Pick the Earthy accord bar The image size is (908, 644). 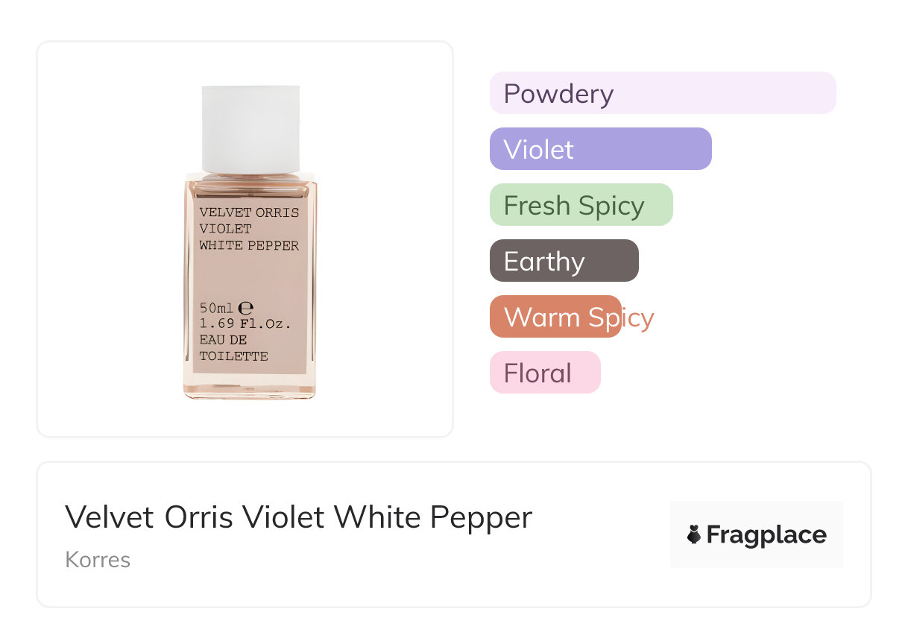[x=564, y=261]
